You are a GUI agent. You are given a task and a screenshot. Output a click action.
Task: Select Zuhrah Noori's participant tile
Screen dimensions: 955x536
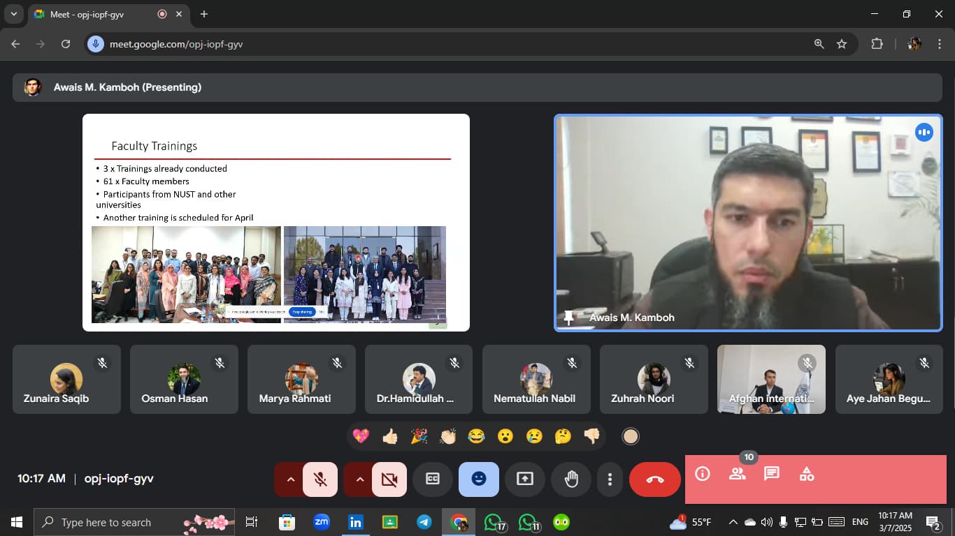(x=654, y=379)
